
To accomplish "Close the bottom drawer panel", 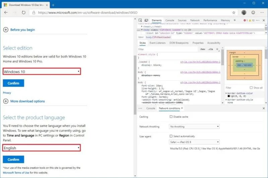I will pyautogui.click(x=264, y=108).
